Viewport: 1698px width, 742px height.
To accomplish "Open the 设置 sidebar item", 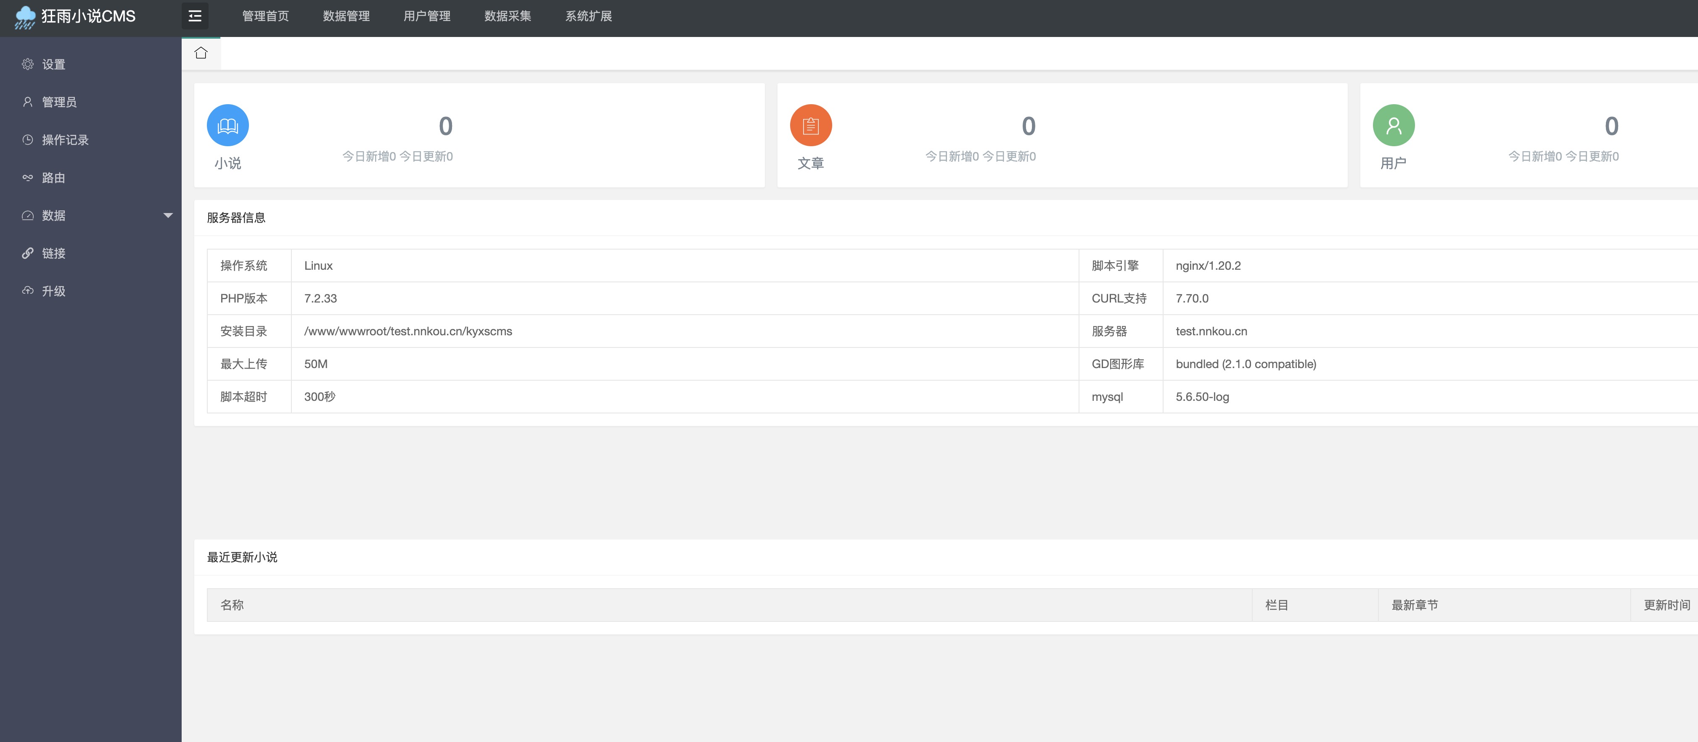I will click(91, 64).
